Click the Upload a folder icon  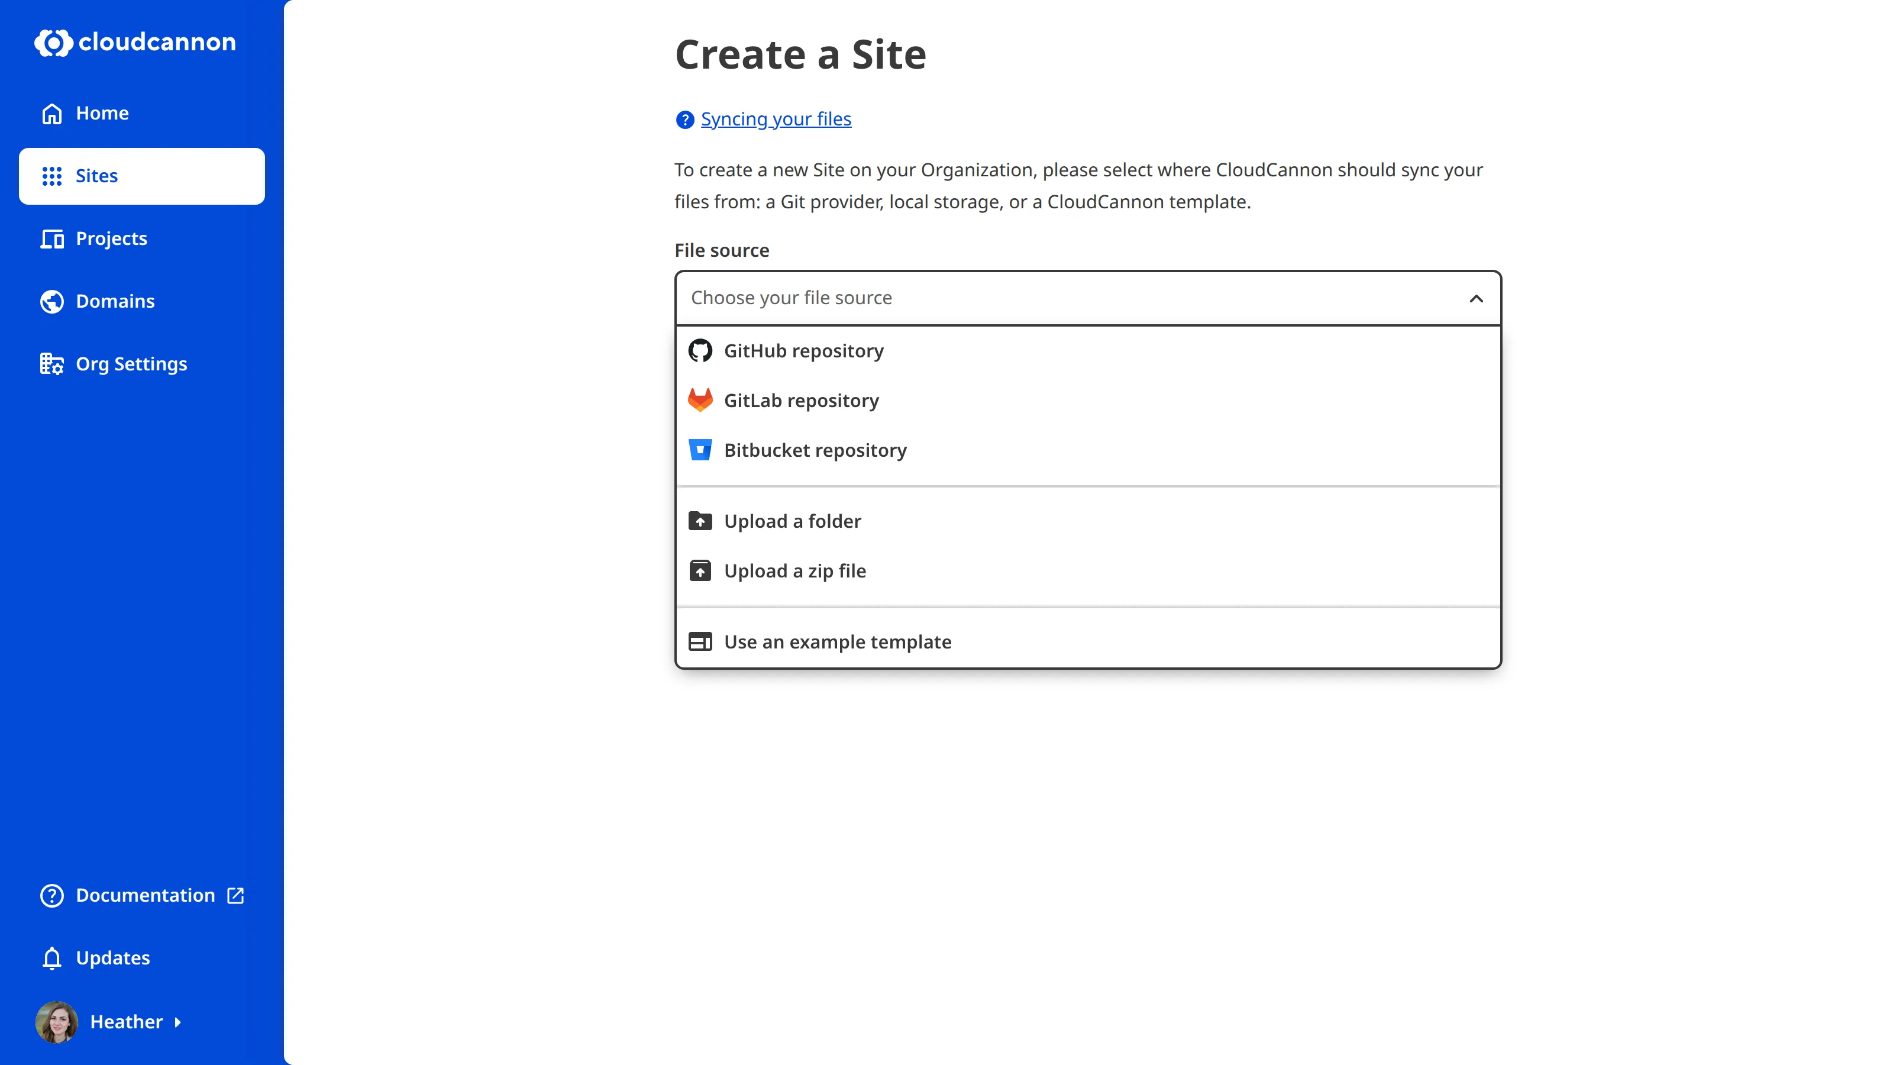point(700,521)
